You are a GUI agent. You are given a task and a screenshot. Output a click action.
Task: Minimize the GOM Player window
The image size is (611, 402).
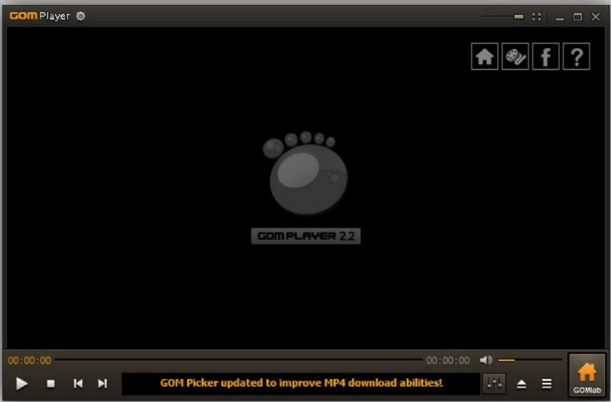tap(560, 17)
